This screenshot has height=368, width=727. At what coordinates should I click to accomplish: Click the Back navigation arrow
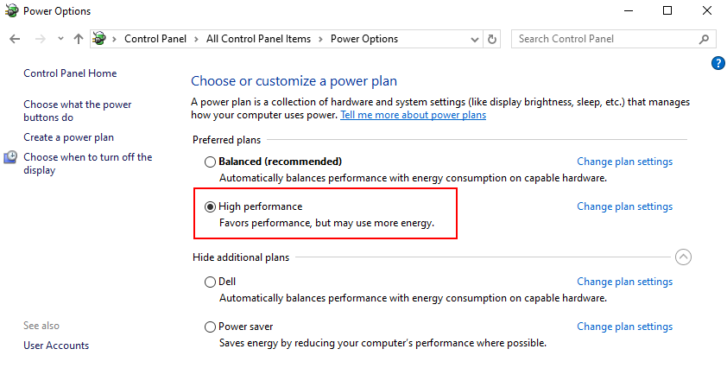(15, 39)
